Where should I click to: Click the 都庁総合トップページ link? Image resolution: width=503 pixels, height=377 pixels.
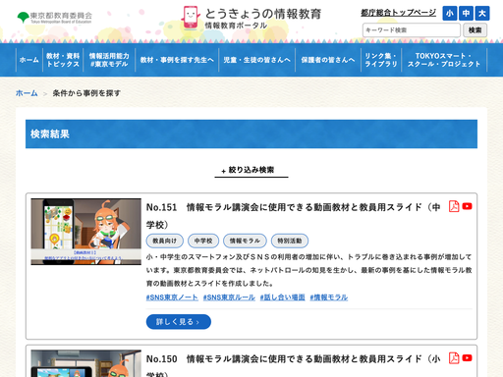(x=398, y=13)
